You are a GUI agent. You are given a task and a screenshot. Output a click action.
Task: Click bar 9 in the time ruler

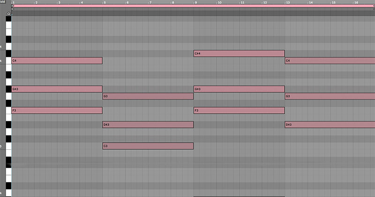(196, 2)
